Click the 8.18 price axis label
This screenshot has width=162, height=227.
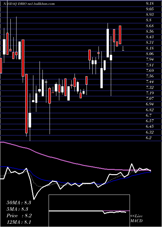tap(150, 48)
